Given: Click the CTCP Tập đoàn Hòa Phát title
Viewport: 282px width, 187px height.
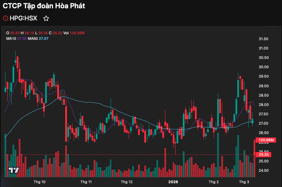Looking at the screenshot, I should [44, 6].
